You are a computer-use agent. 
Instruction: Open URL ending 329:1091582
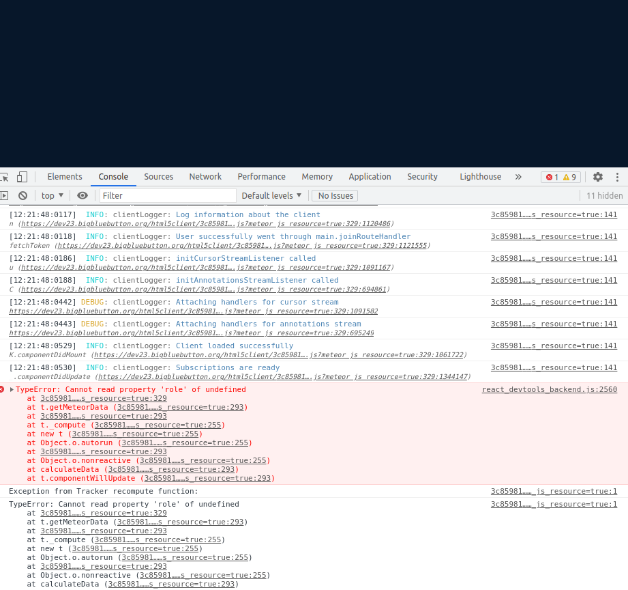click(x=194, y=311)
